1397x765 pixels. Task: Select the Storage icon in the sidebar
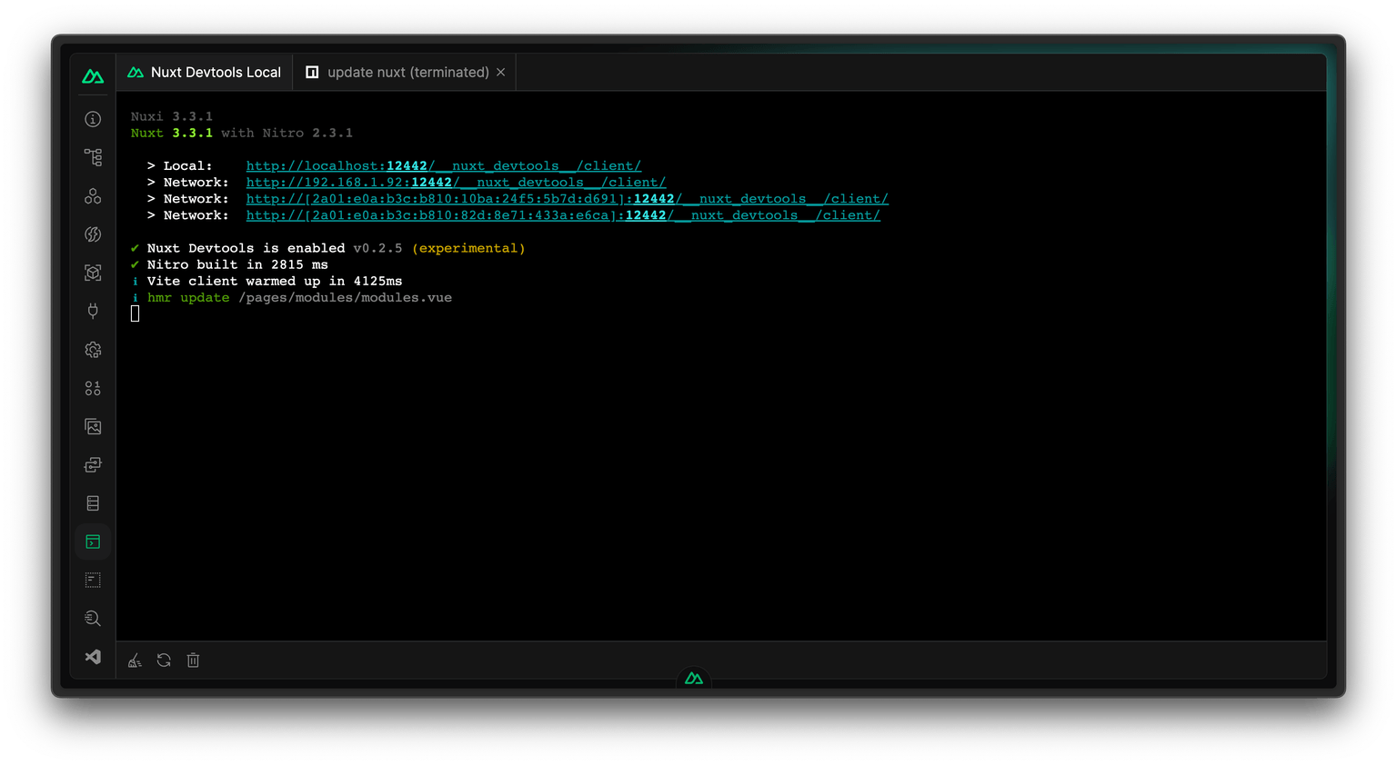92,502
